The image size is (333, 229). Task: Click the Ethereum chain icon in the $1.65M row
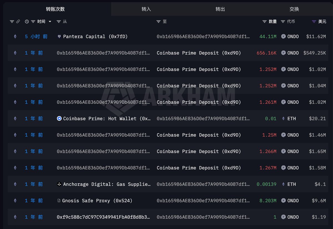[x=15, y=151]
